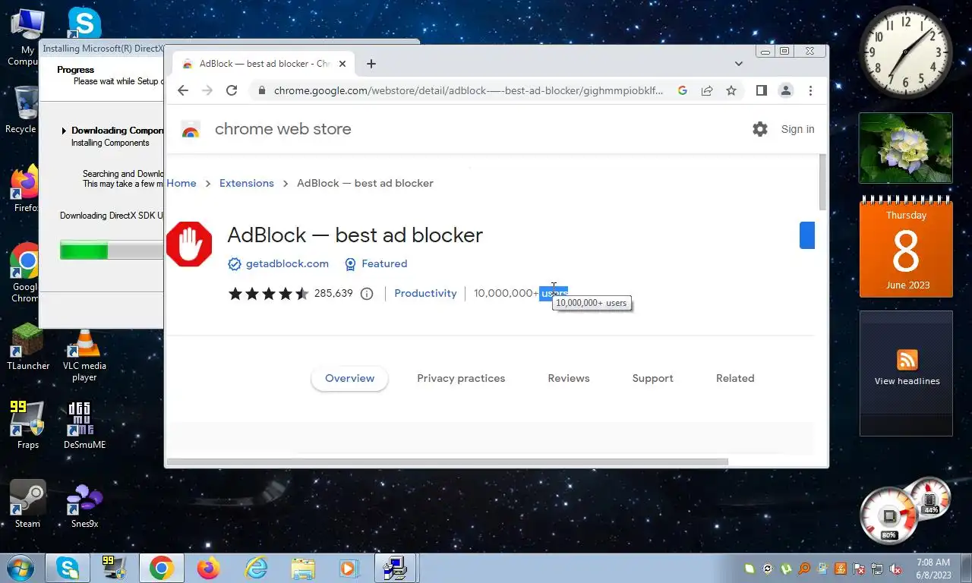Screen dimensions: 972x583
Task: Open Fraps desktop shortcut
Action: pyautogui.click(x=28, y=426)
